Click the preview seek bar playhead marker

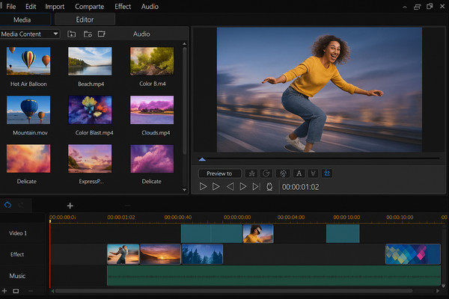(x=202, y=159)
